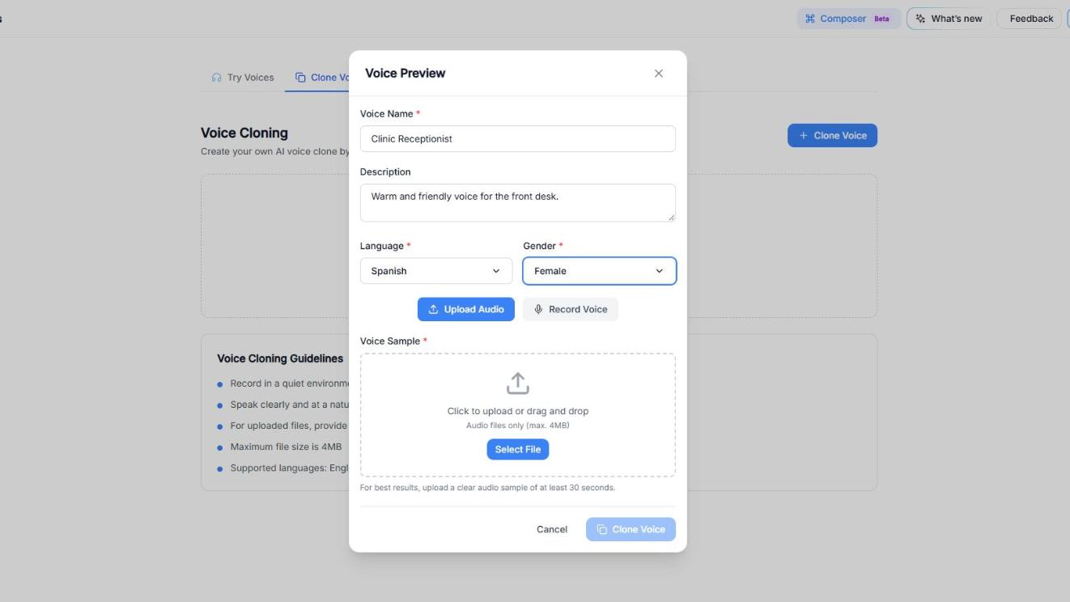
Task: Click the Feedback button
Action: (1031, 19)
